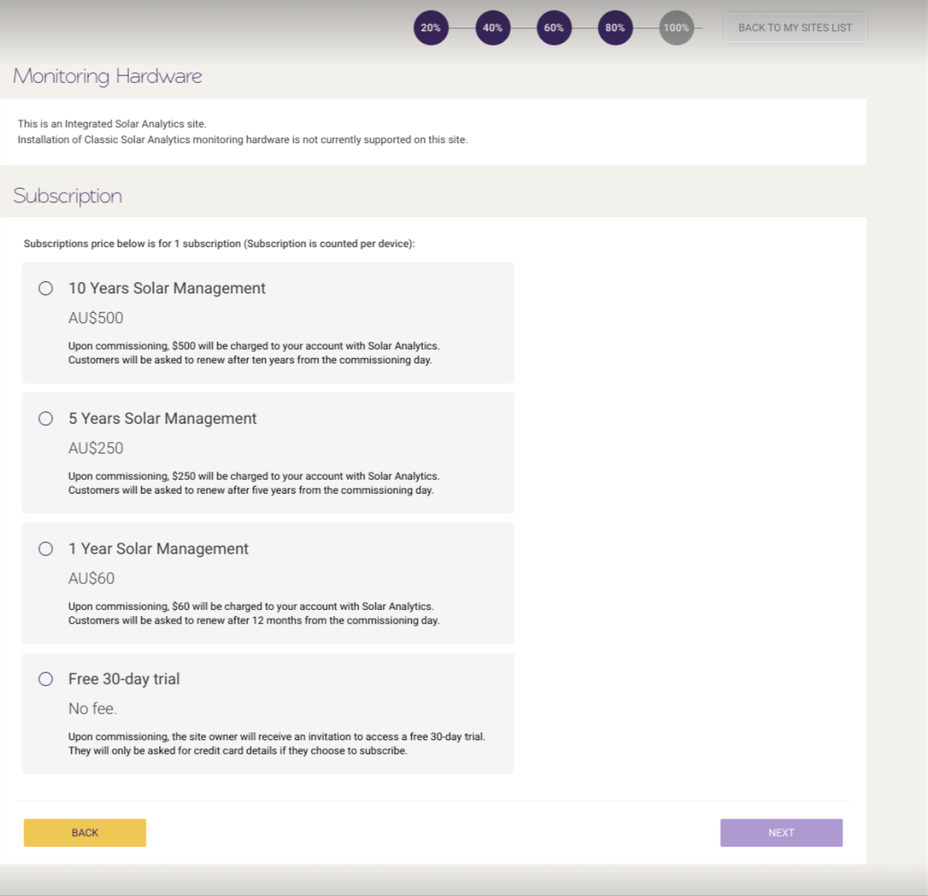Click the "10 Years Solar Management" title
928x896 pixels.
167,288
